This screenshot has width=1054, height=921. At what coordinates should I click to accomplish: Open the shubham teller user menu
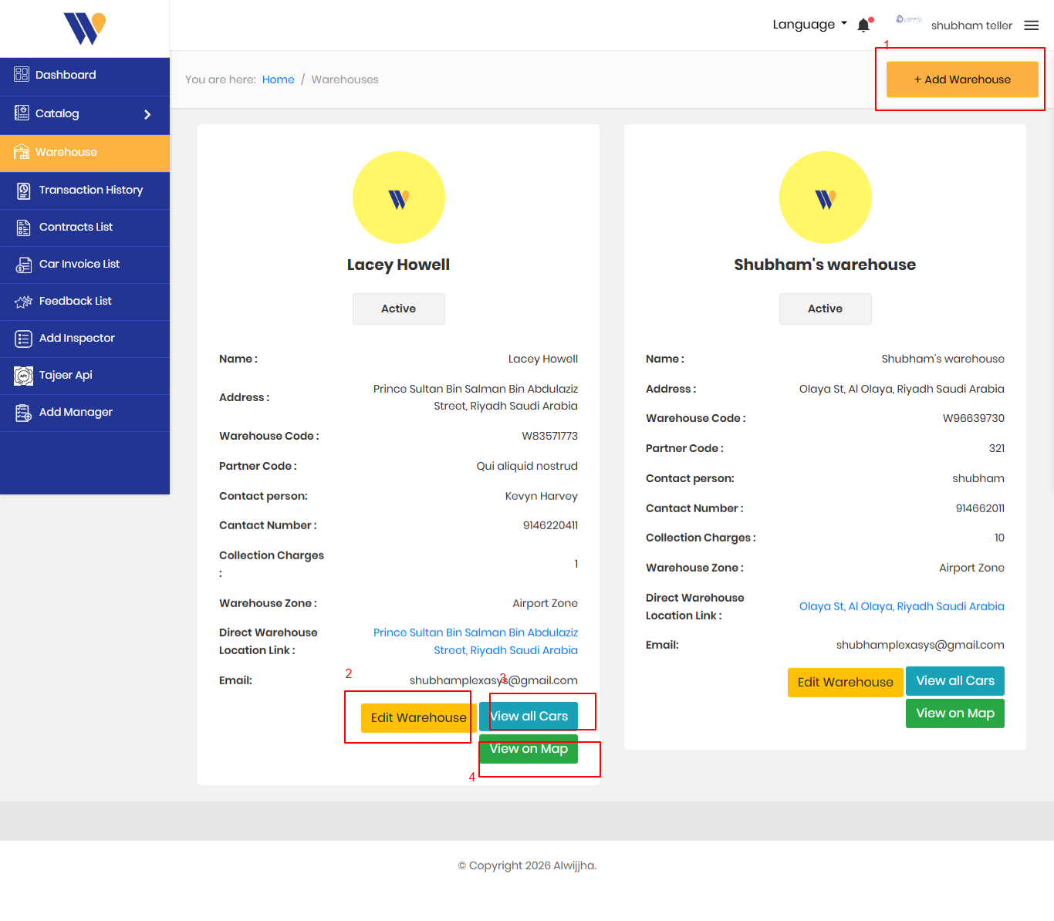(x=971, y=25)
